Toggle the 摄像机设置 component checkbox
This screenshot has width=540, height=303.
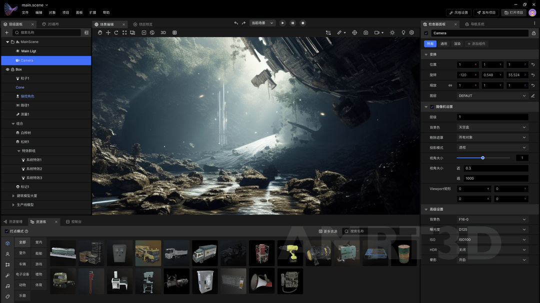(432, 107)
